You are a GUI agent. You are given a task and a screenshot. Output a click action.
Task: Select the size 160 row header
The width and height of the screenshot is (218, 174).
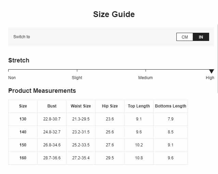[23, 158]
